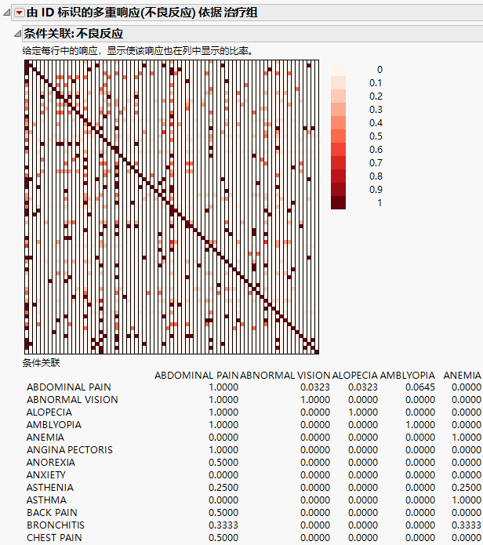
Task: Select the ABDOMINAL PAIN row label
Action: tap(69, 387)
